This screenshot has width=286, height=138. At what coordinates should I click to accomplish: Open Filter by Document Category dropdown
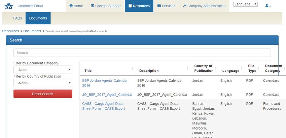(43, 70)
